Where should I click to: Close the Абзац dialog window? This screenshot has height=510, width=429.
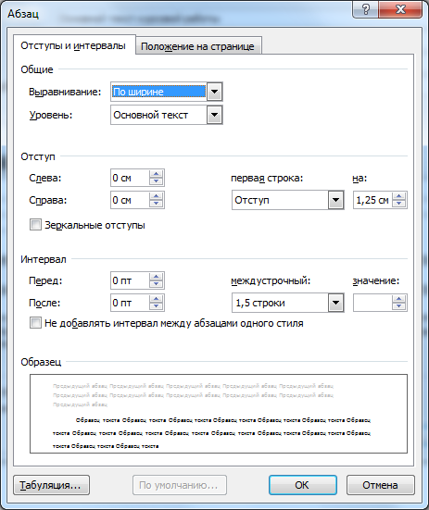click(400, 9)
